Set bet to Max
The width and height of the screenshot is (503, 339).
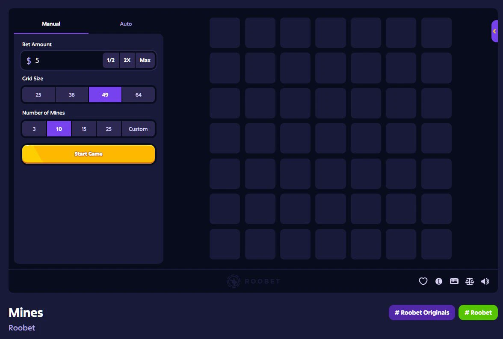(x=145, y=60)
